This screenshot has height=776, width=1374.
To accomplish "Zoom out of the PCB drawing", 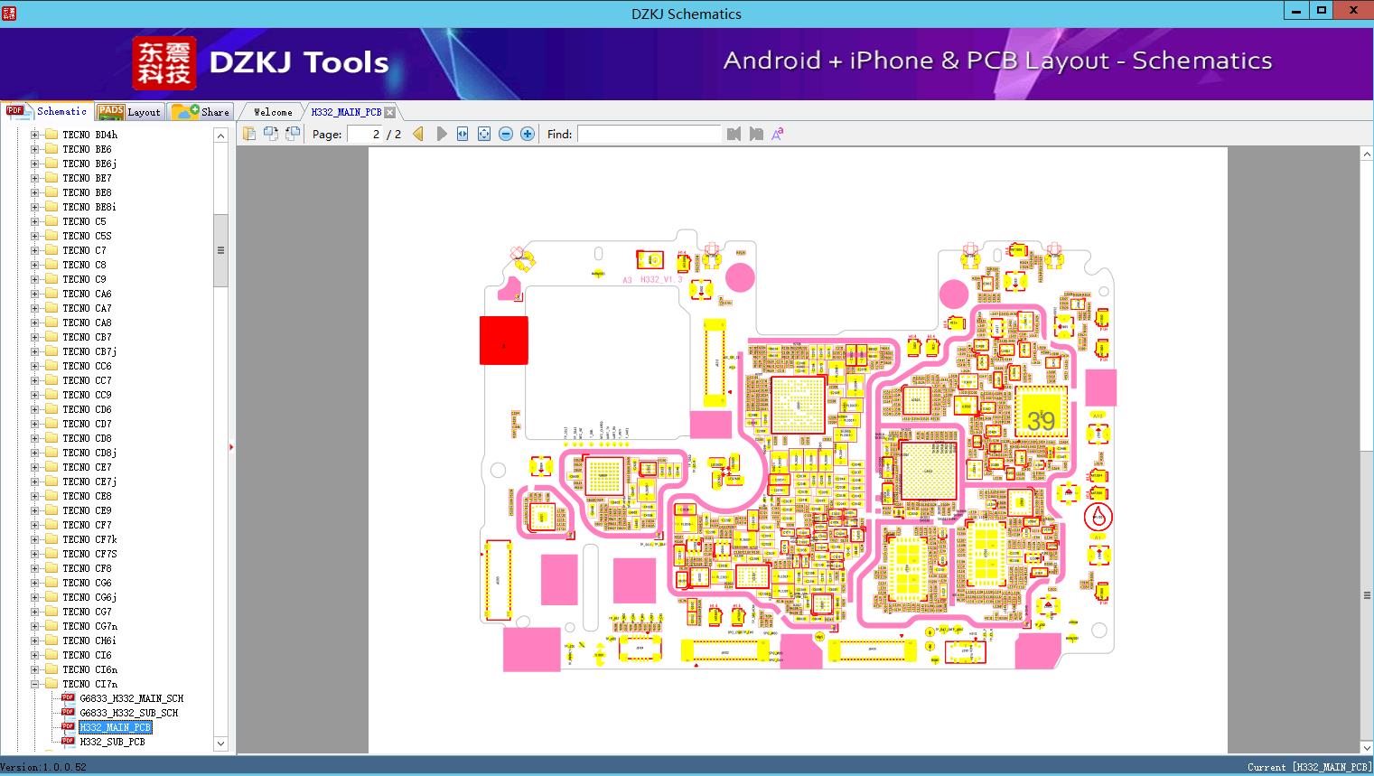I will click(506, 134).
